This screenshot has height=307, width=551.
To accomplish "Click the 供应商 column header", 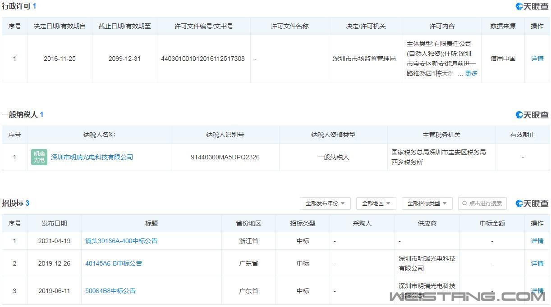I will click(x=427, y=223).
